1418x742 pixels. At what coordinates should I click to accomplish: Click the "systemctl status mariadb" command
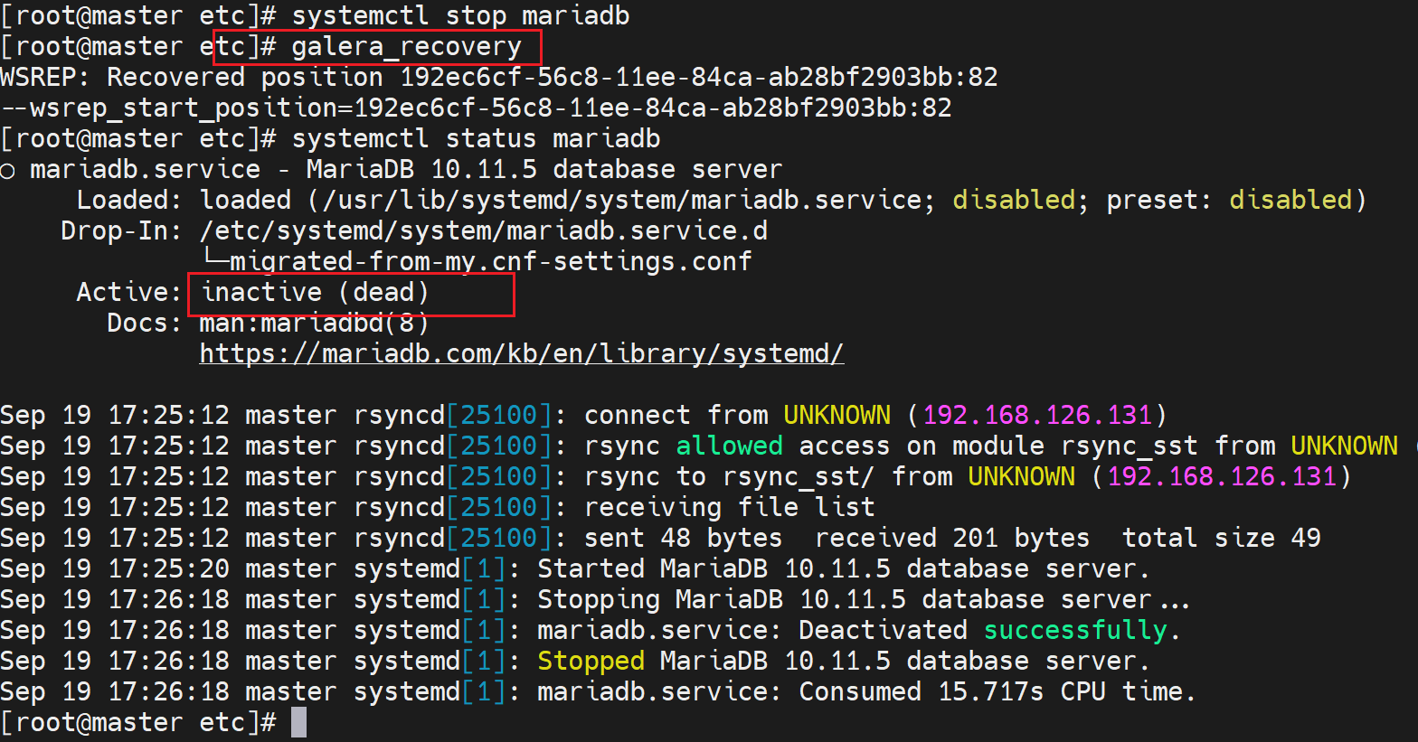point(476,139)
